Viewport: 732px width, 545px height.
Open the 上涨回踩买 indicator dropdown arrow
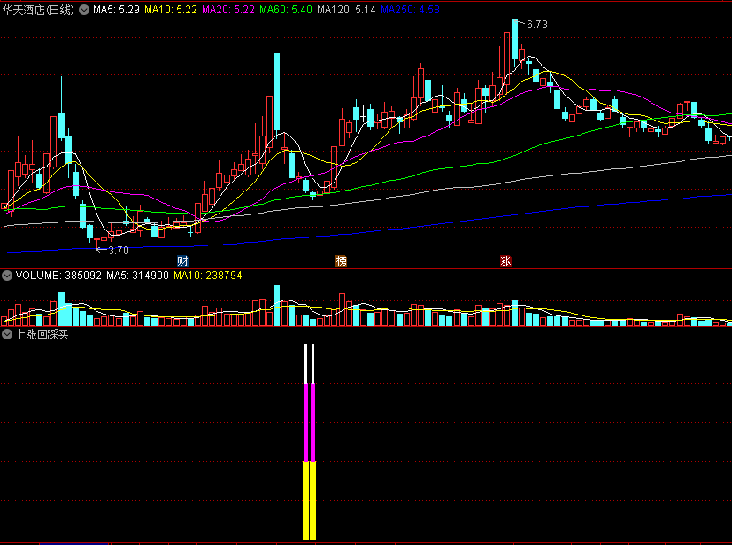click(7, 334)
